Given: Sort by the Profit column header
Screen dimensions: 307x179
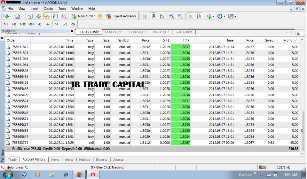Looking at the screenshot, I should pos(287,40).
